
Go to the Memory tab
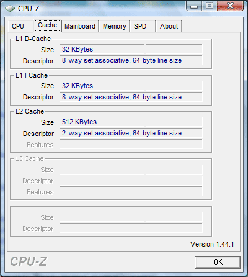pyautogui.click(x=115, y=26)
